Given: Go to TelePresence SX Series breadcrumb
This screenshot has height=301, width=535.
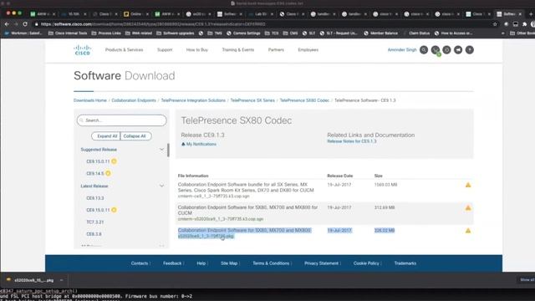Looking at the screenshot, I should 252,100.
